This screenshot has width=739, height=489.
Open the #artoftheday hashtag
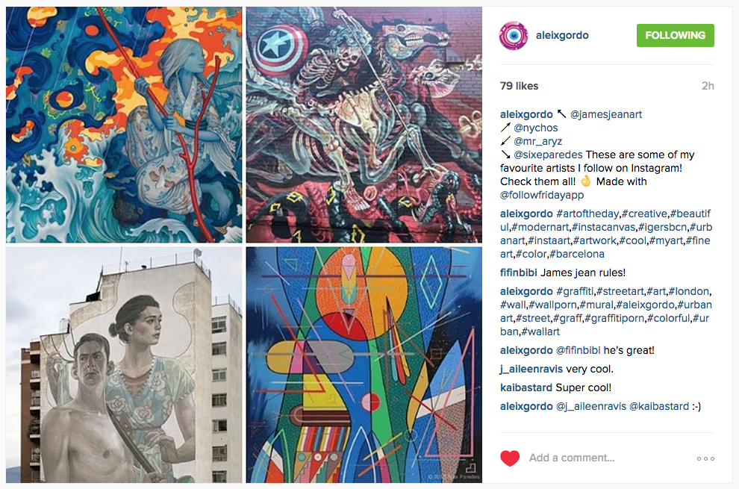pos(587,214)
